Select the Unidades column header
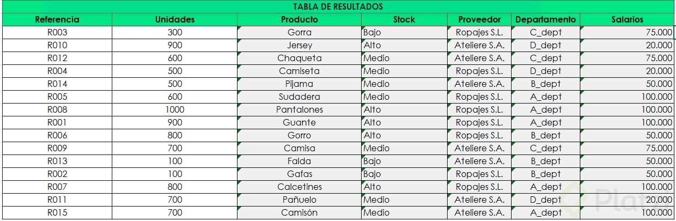The height and width of the screenshot is (221, 676). pos(175,19)
